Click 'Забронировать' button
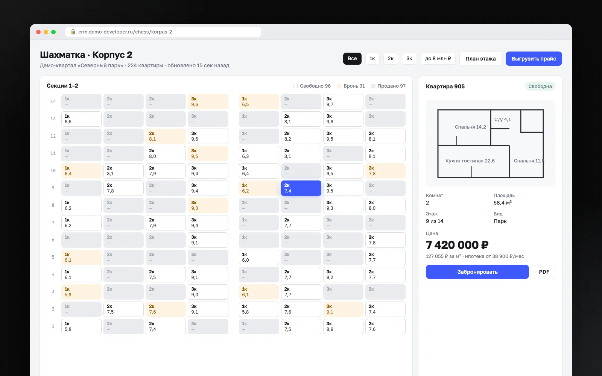602x376 pixels. [x=477, y=272]
